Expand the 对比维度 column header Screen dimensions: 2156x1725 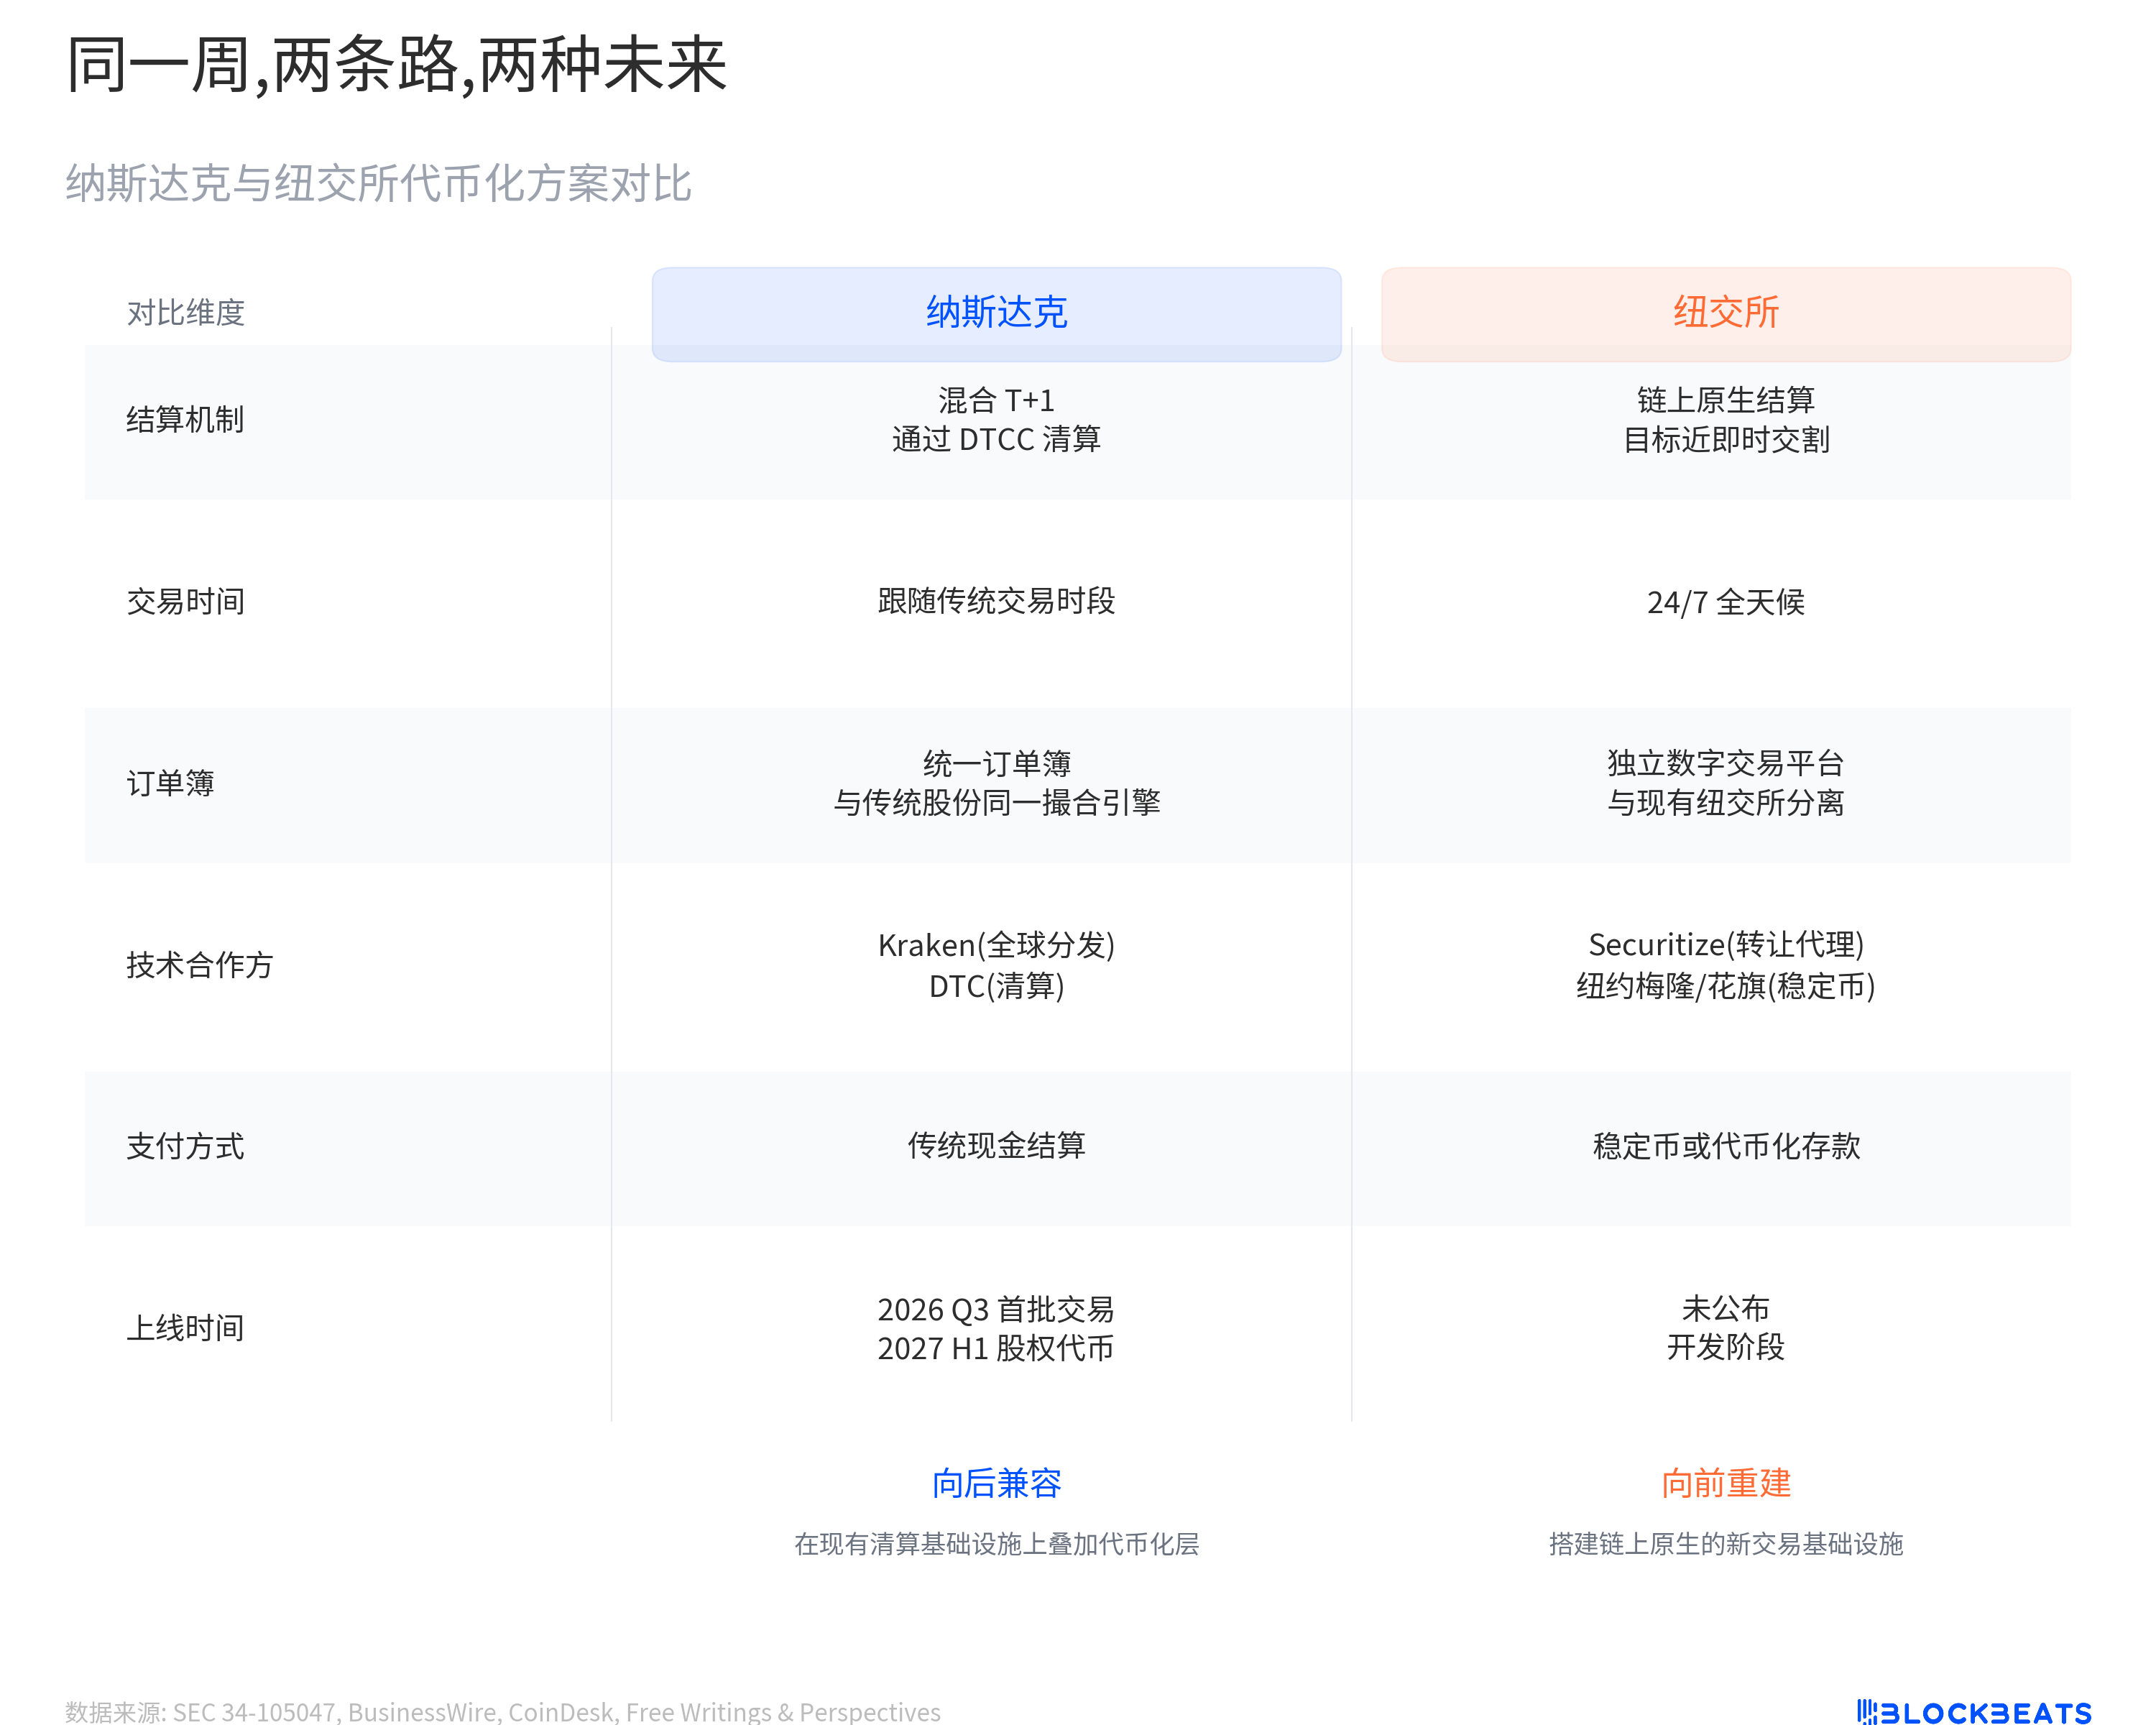click(x=186, y=313)
